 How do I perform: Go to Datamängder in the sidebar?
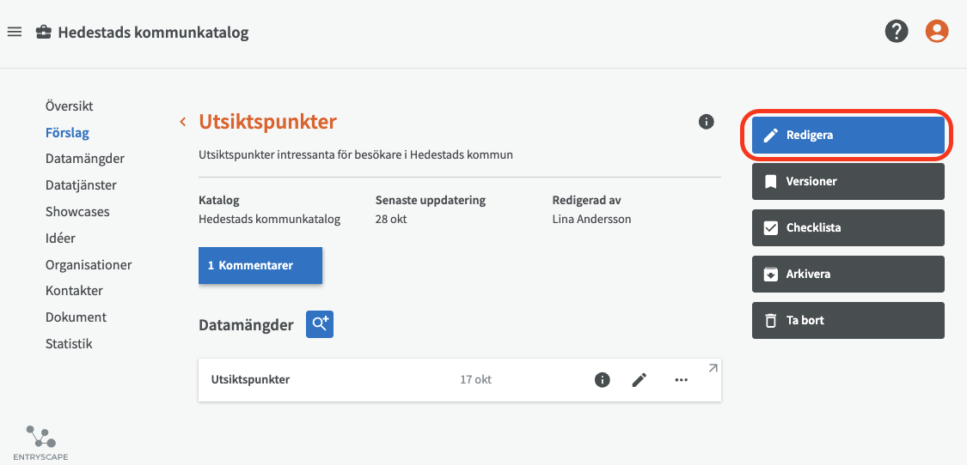point(85,159)
